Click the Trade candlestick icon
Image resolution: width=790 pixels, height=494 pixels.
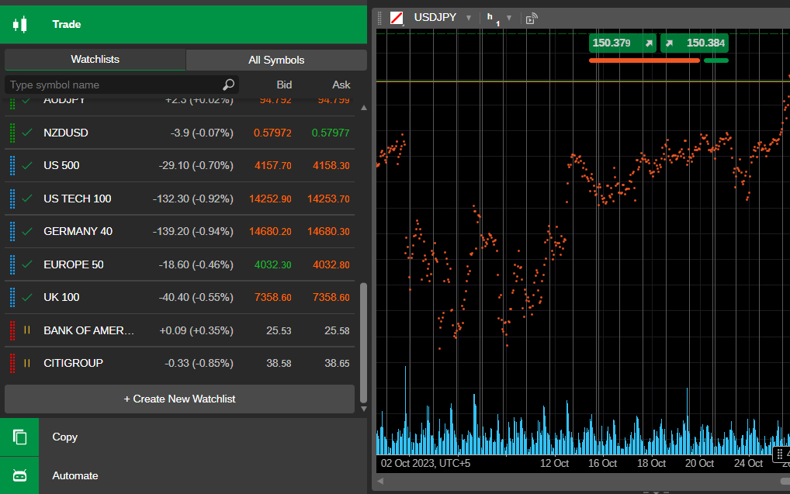coord(20,24)
